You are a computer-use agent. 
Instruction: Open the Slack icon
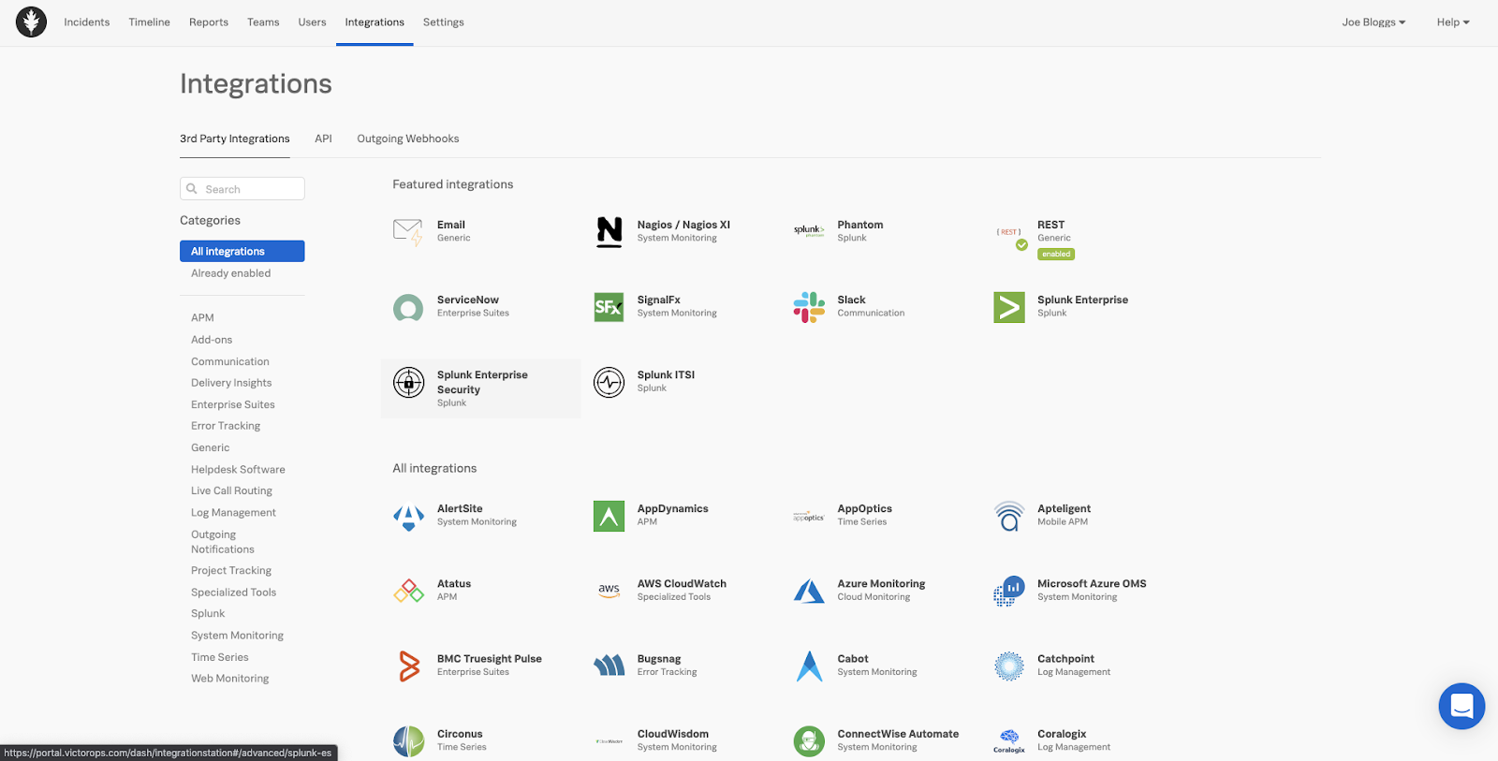809,307
